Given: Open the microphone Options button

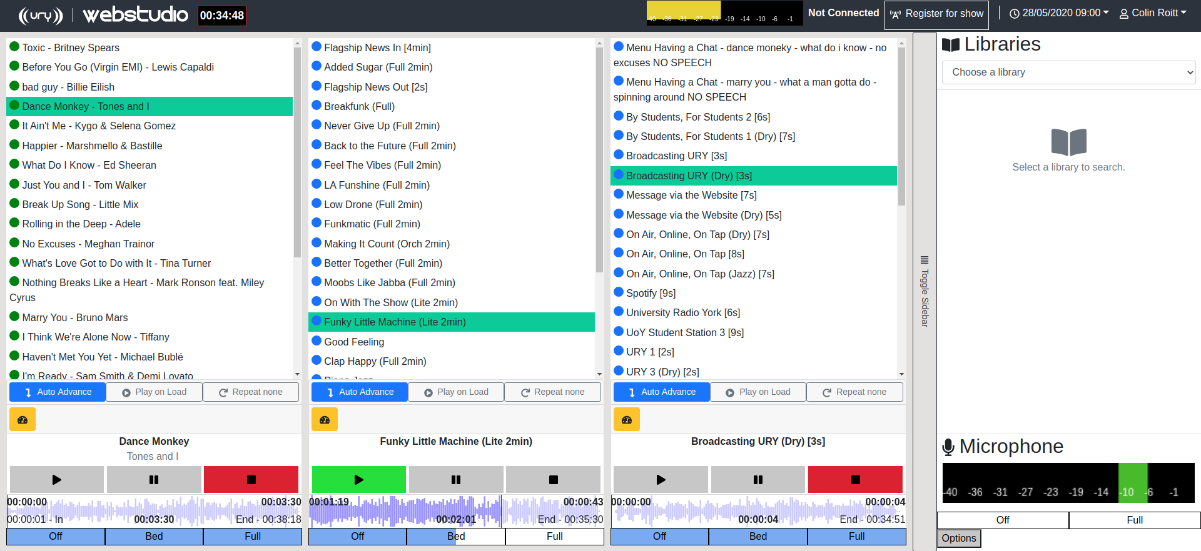Looking at the screenshot, I should [x=958, y=538].
